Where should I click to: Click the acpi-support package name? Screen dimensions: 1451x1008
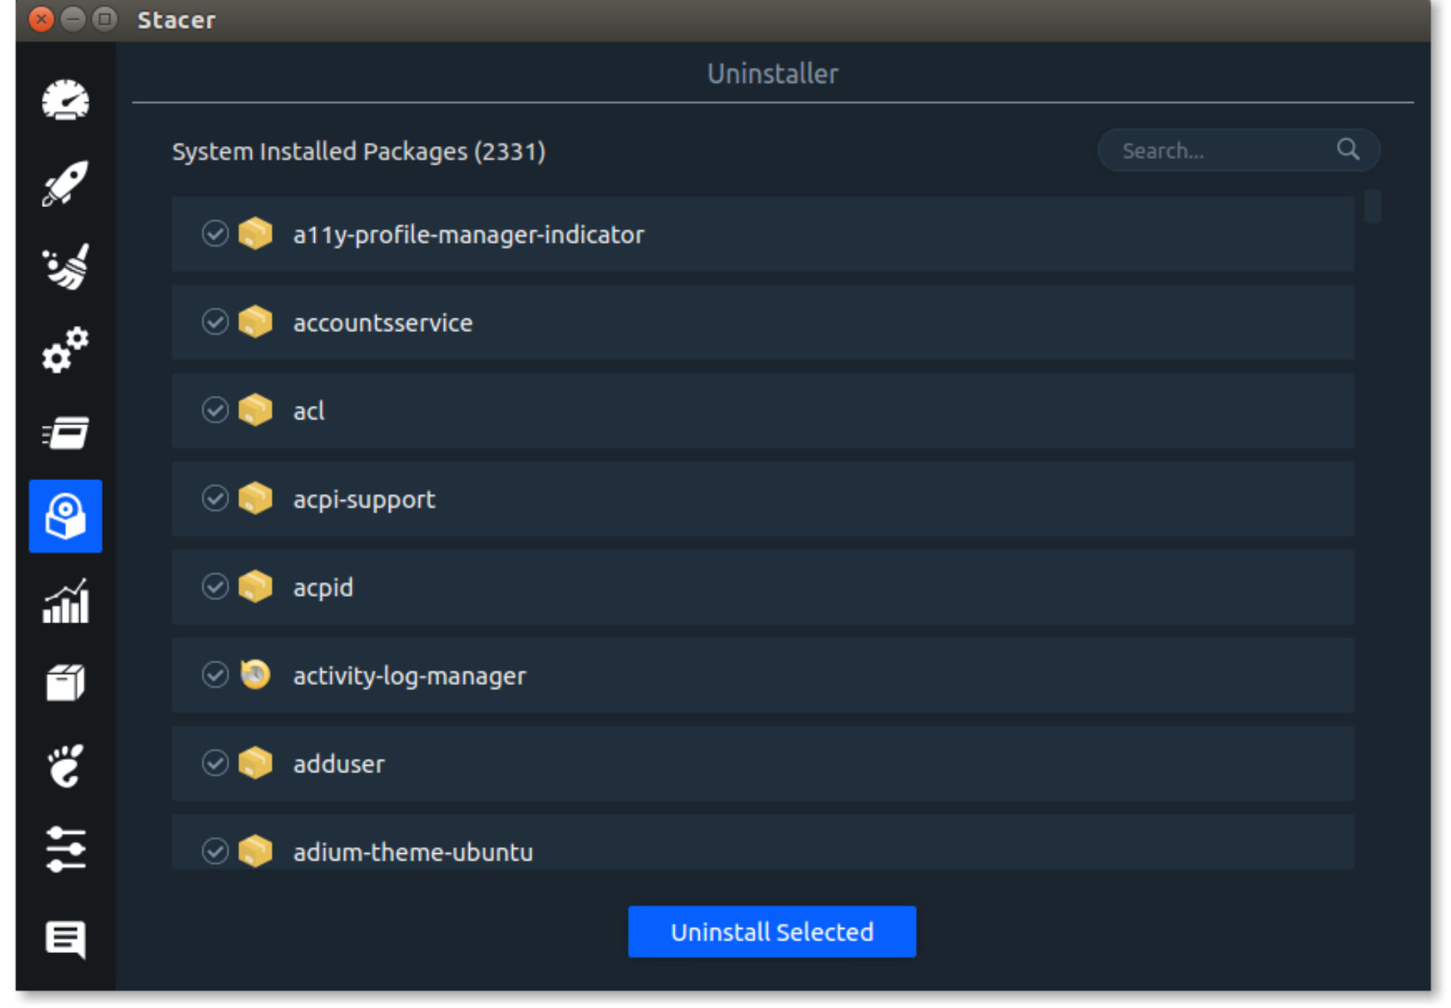(x=364, y=500)
